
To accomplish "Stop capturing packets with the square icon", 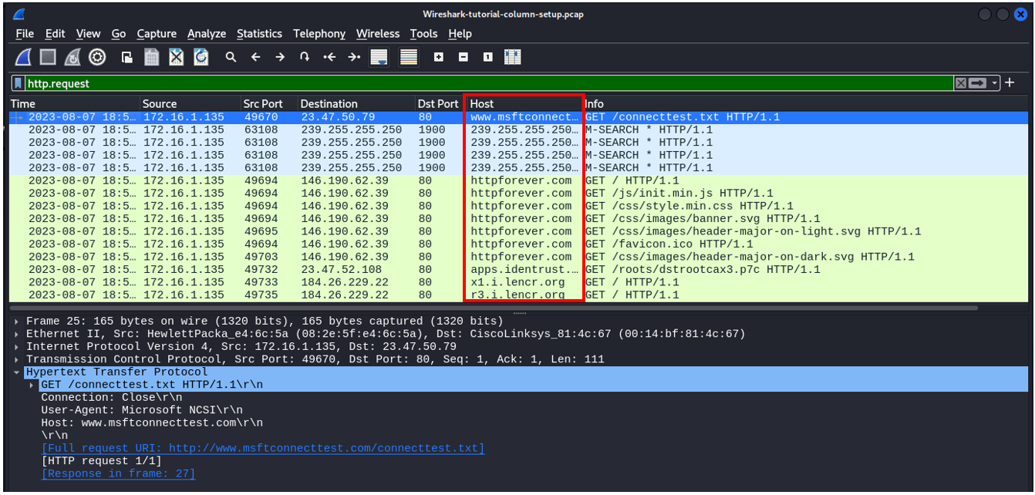I will [x=48, y=57].
